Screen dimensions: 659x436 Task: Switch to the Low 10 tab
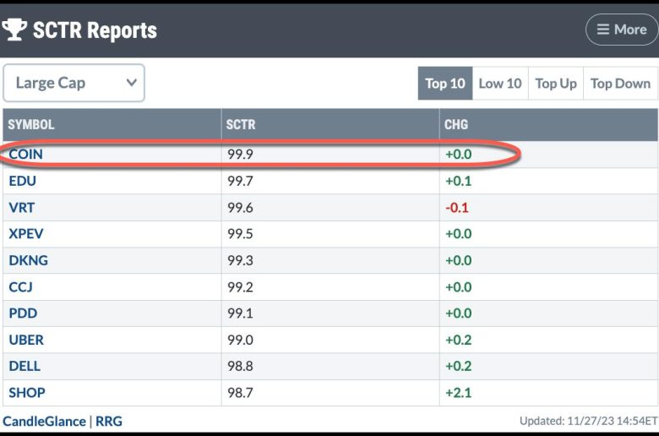pos(500,84)
